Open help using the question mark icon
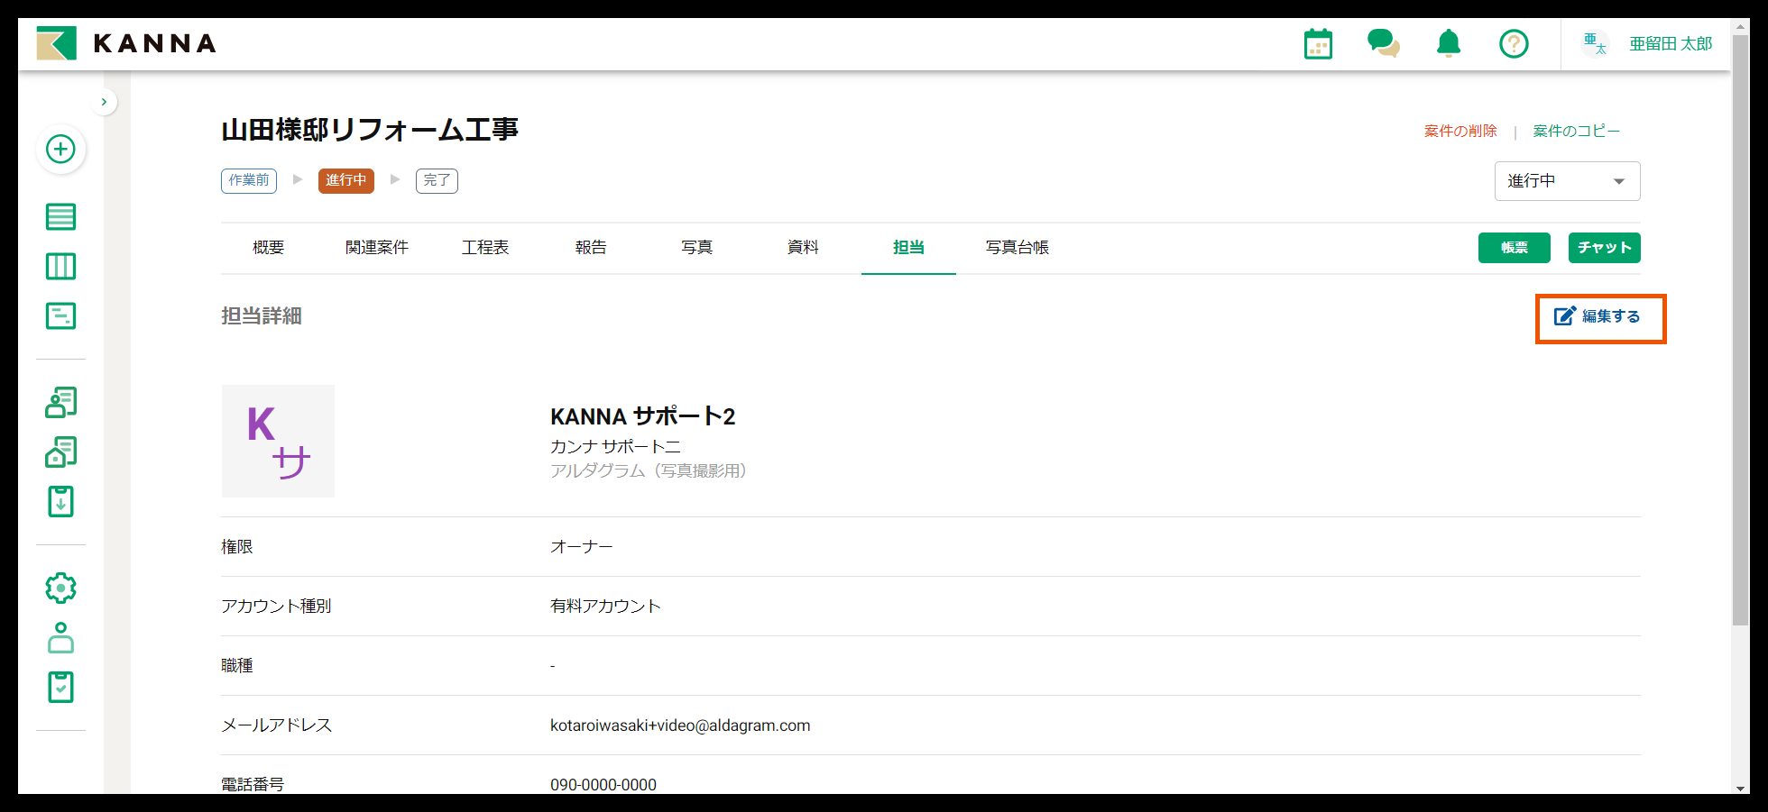Viewport: 1768px width, 812px height. click(x=1514, y=42)
